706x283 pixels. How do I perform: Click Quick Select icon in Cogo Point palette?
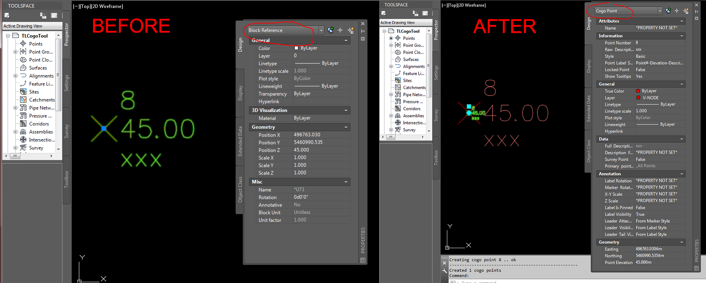click(686, 11)
